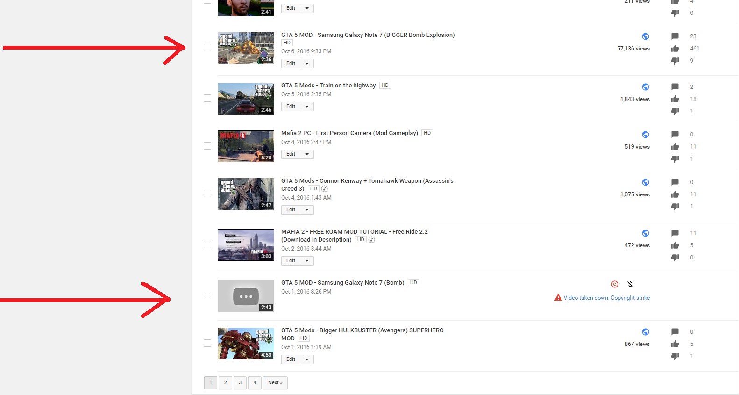Select checkbox for Mafia 2 First Person Camera
739x395 pixels.
207,146
